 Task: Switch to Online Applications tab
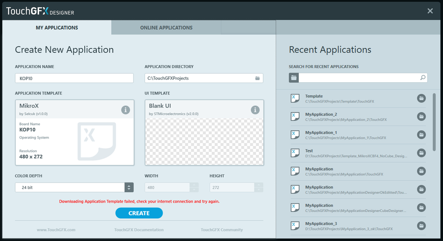click(166, 27)
